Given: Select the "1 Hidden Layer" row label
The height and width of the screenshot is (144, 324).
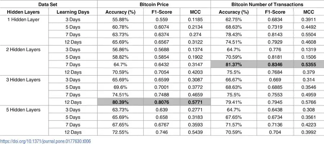Looking at the screenshot, I should (24, 19).
